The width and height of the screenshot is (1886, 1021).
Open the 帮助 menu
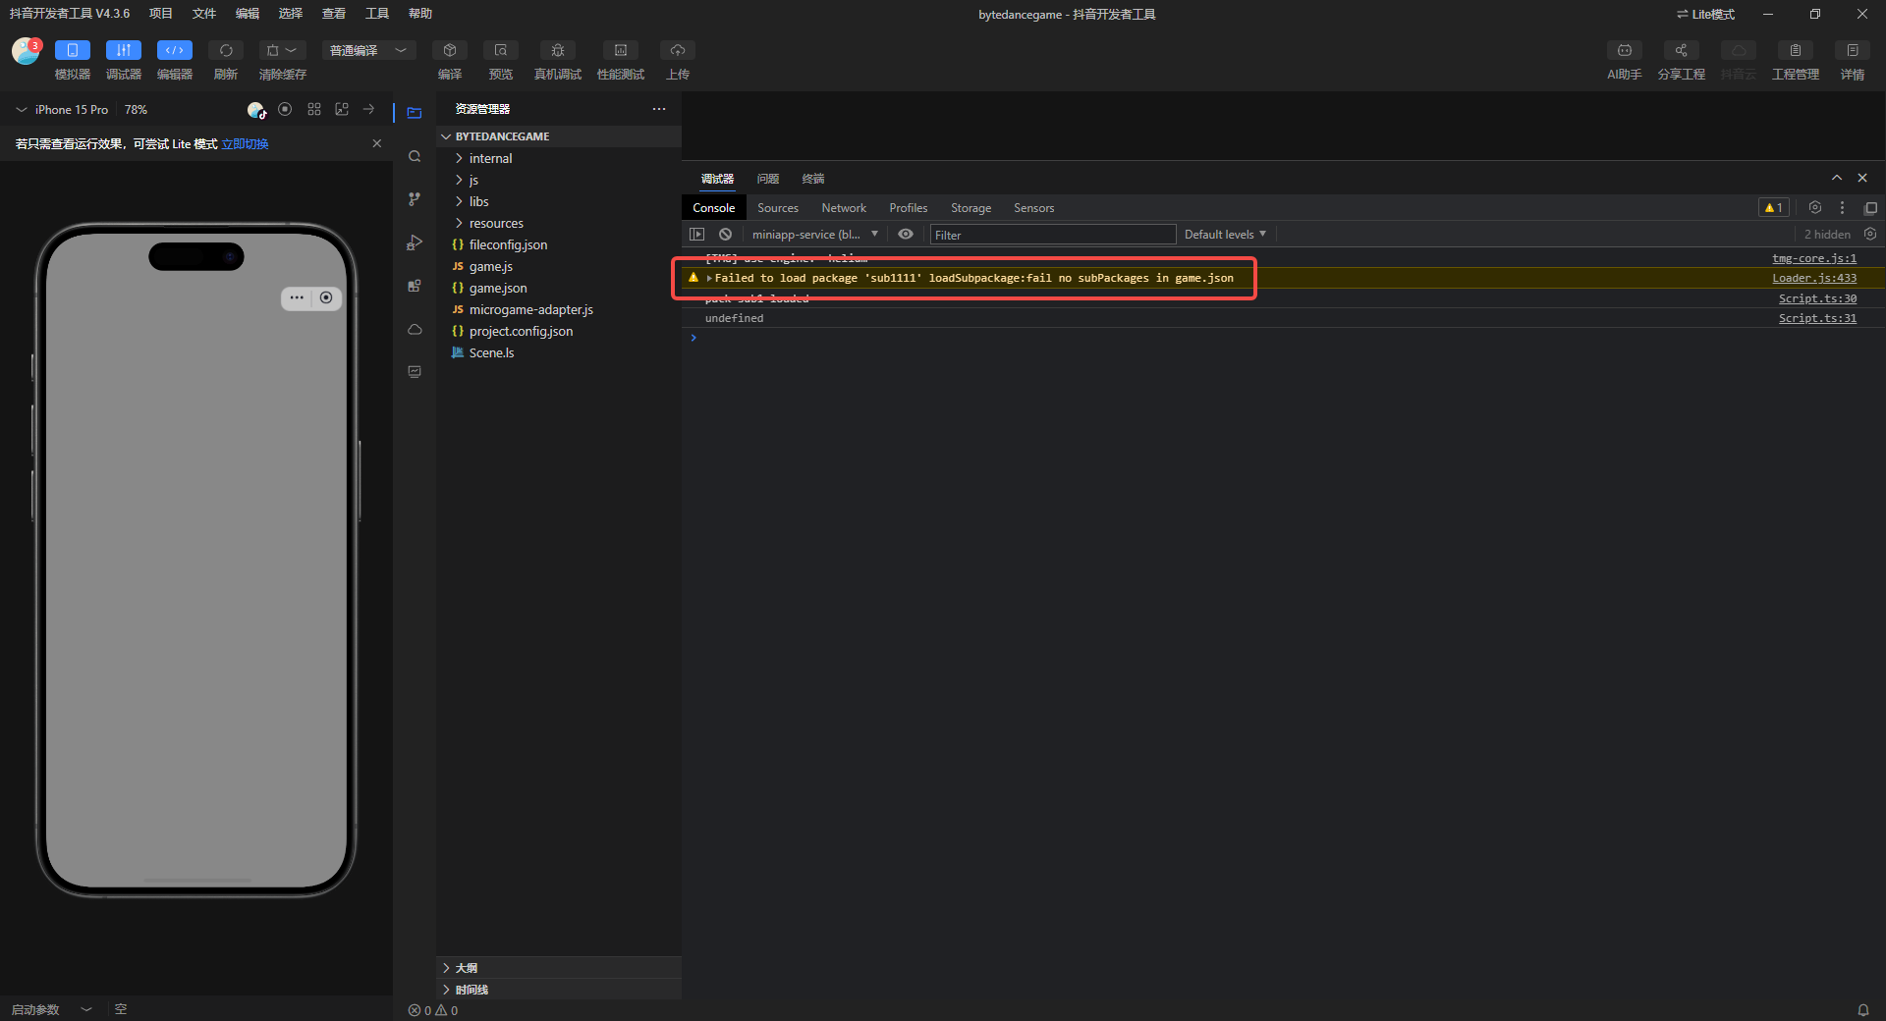[x=420, y=14]
